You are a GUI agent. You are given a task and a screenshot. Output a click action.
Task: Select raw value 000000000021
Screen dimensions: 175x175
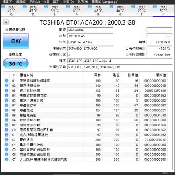click(x=155, y=110)
